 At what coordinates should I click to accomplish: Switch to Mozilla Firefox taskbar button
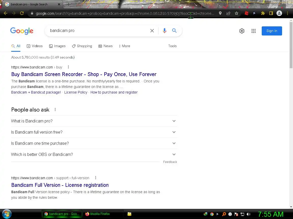(103, 214)
